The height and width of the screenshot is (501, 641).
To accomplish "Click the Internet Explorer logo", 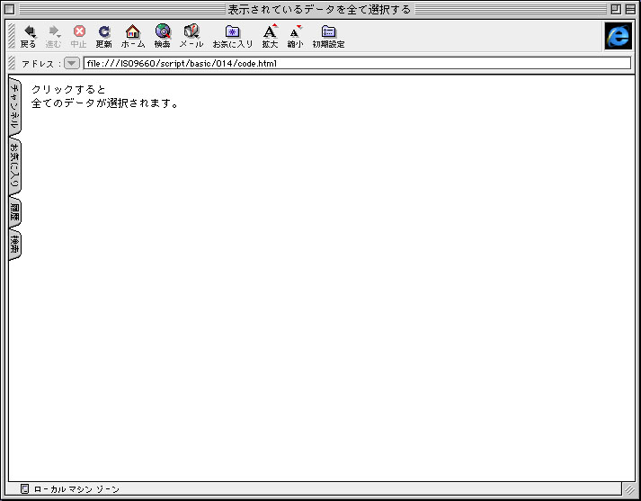I will pyautogui.click(x=618, y=35).
